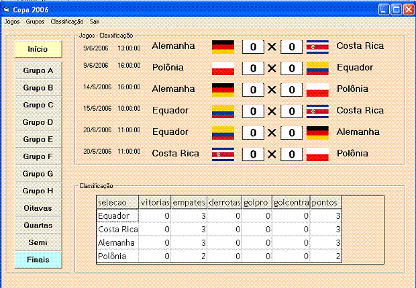Click Germany flag in Equador vs Alemanha match
The width and height of the screenshot is (416, 288).
(x=317, y=132)
